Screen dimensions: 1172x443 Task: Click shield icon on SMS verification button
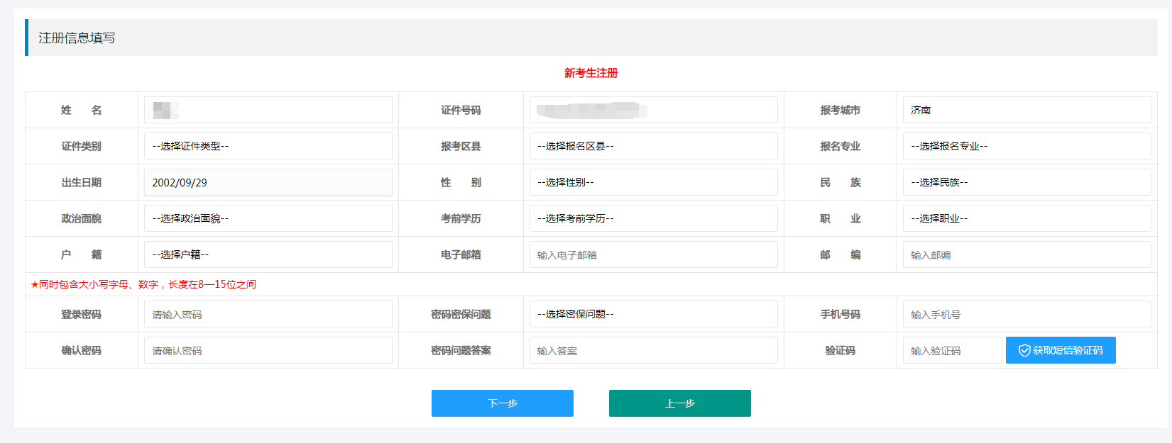(x=1024, y=350)
